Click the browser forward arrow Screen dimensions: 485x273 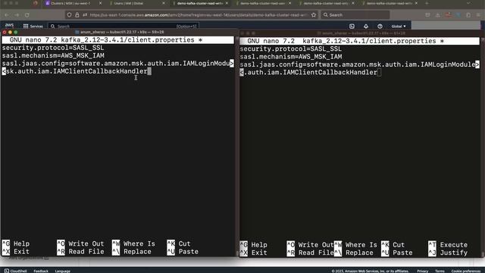(17, 15)
